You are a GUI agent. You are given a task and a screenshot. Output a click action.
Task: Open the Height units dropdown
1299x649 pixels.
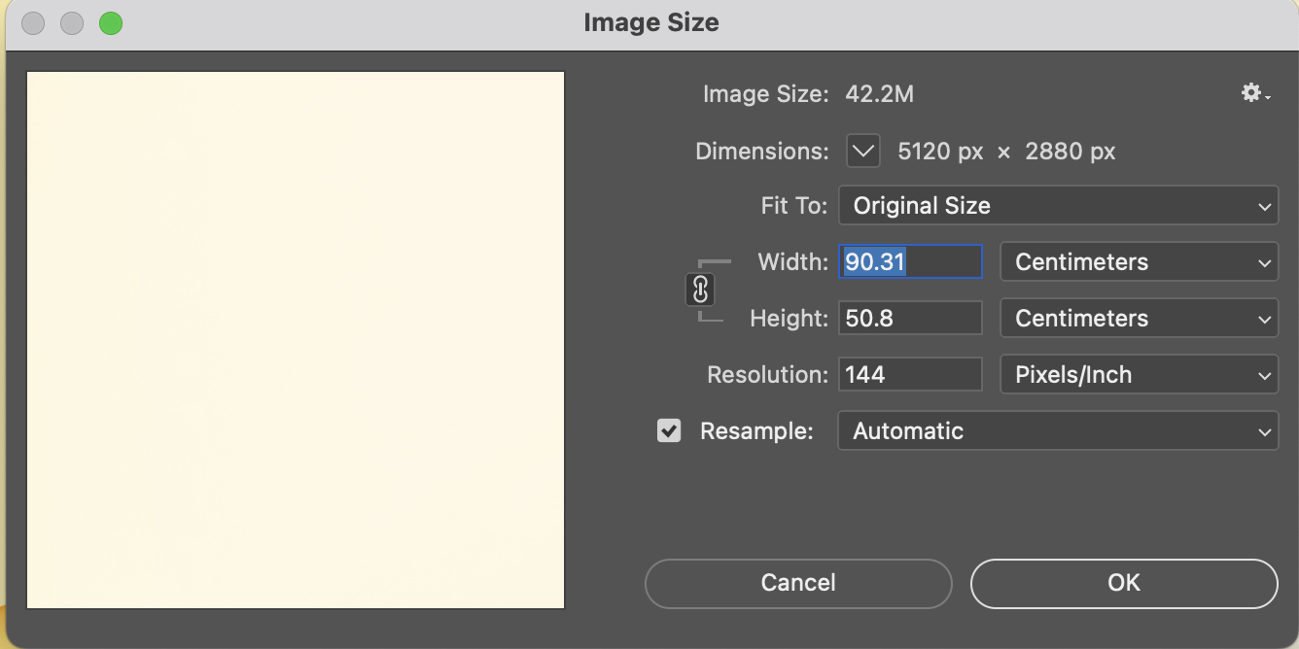click(x=1139, y=319)
